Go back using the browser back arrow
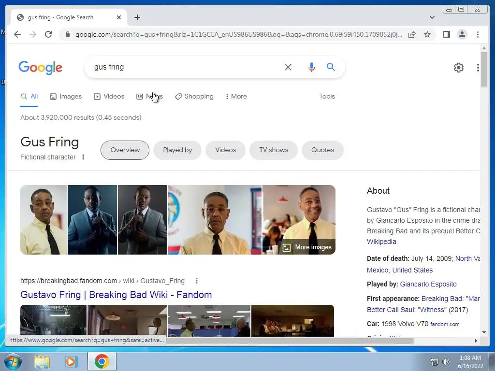This screenshot has width=495, height=371. click(17, 34)
